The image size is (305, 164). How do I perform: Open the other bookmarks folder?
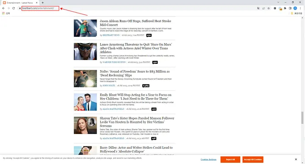click(x=297, y=14)
